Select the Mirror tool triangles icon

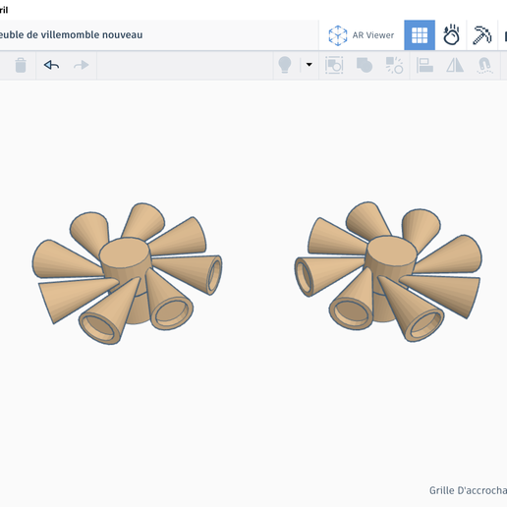click(x=455, y=65)
